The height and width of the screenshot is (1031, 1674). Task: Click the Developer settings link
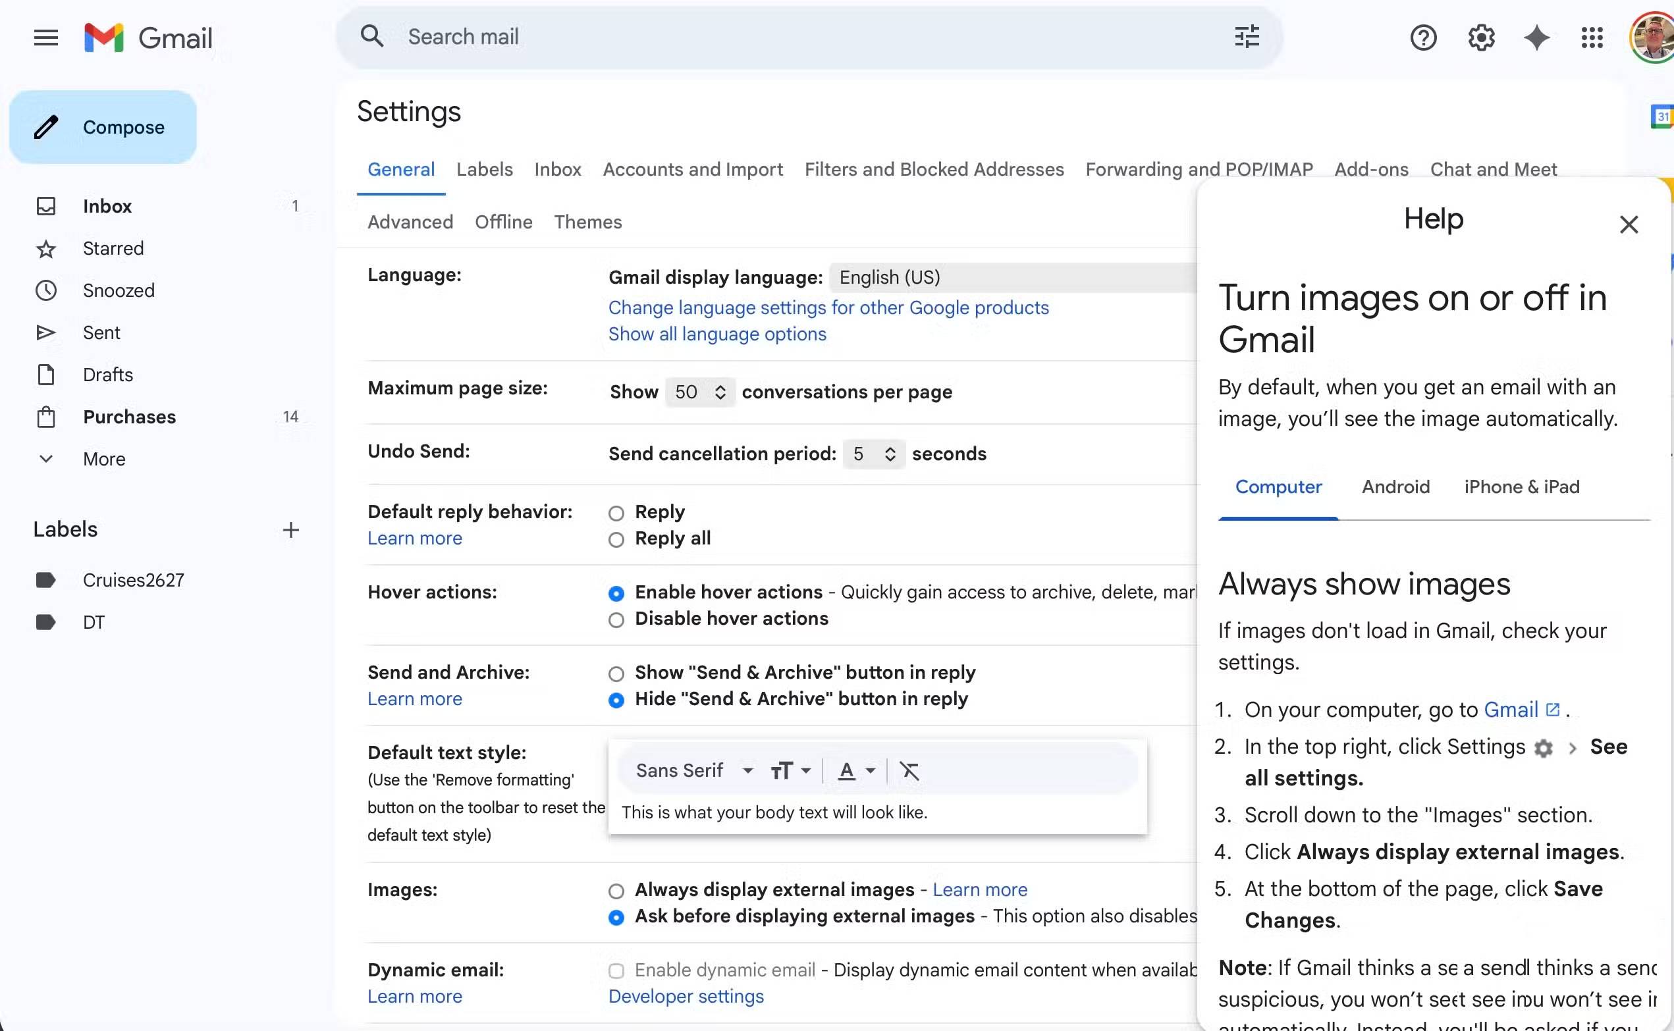pyautogui.click(x=684, y=996)
